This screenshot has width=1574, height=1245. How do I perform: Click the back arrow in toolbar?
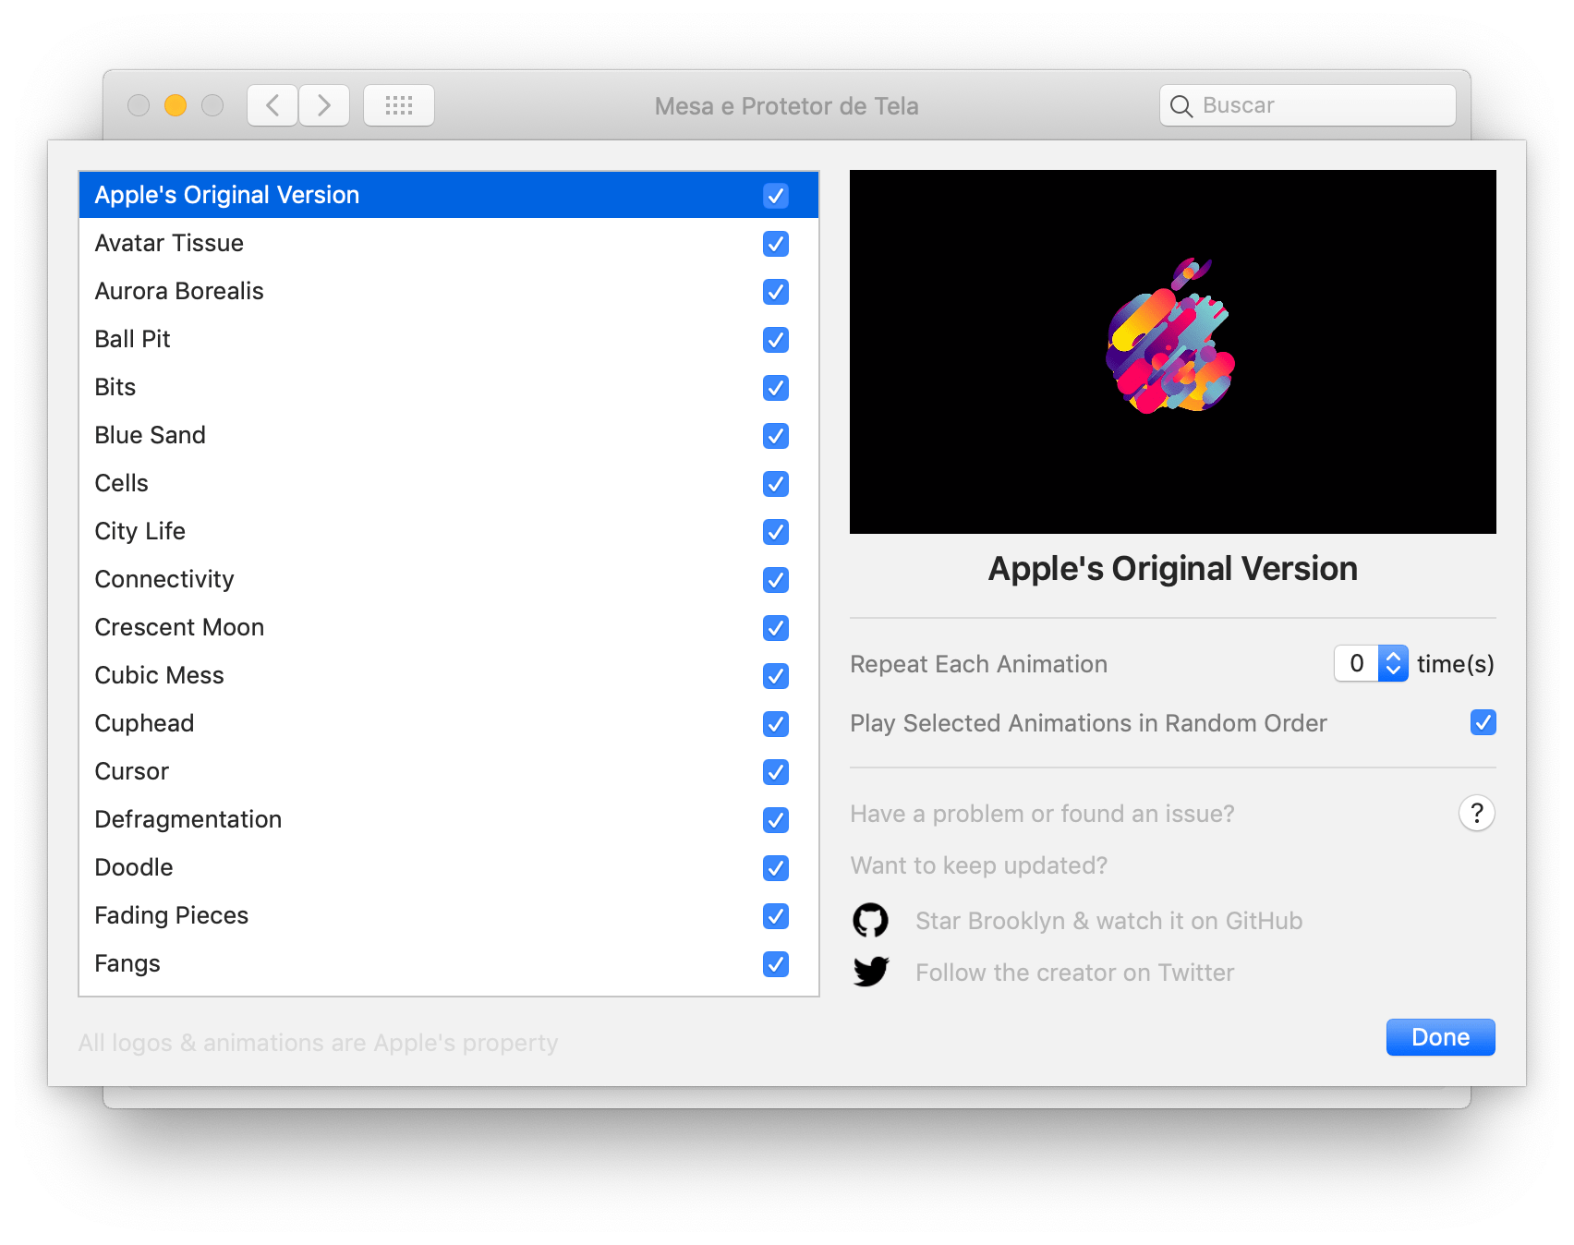(x=272, y=105)
